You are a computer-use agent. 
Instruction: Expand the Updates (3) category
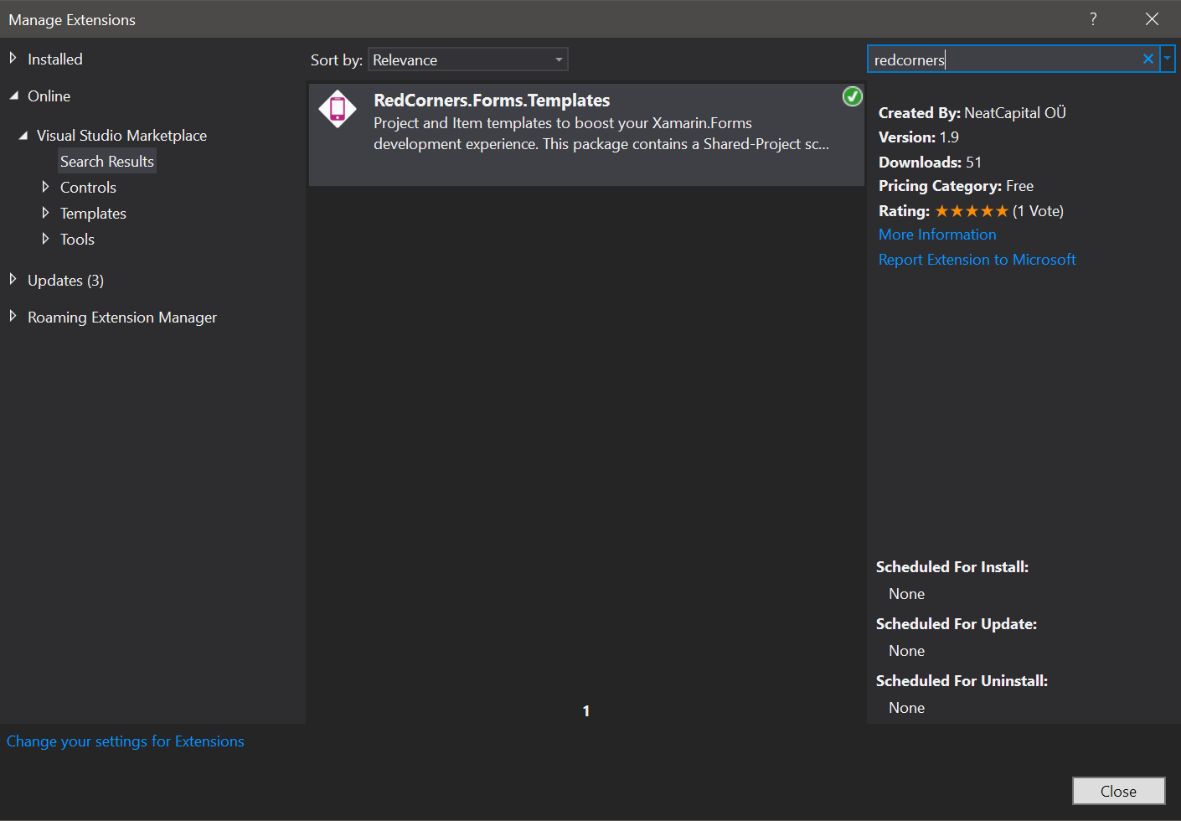tap(13, 279)
